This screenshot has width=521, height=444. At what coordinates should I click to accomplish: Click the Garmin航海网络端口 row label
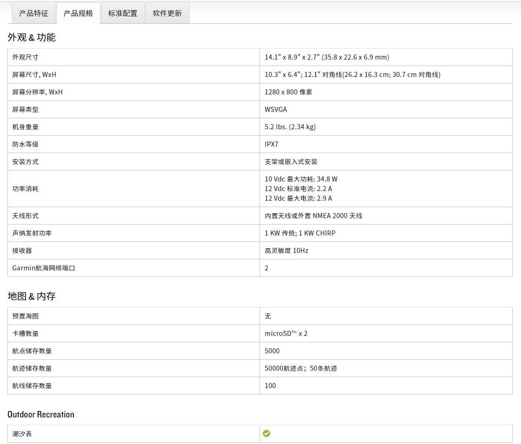44,268
